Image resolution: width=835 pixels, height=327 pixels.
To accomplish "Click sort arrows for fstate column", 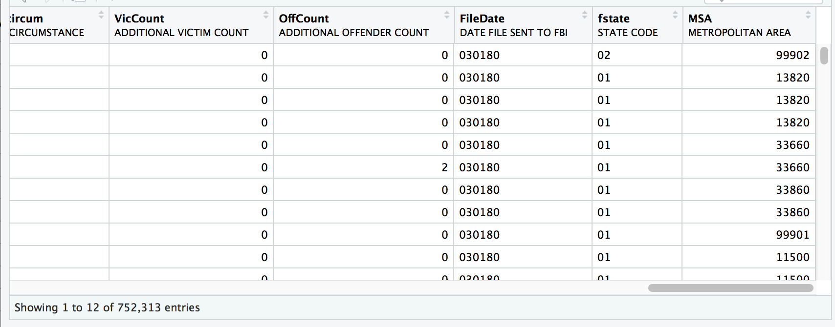I will pos(675,15).
